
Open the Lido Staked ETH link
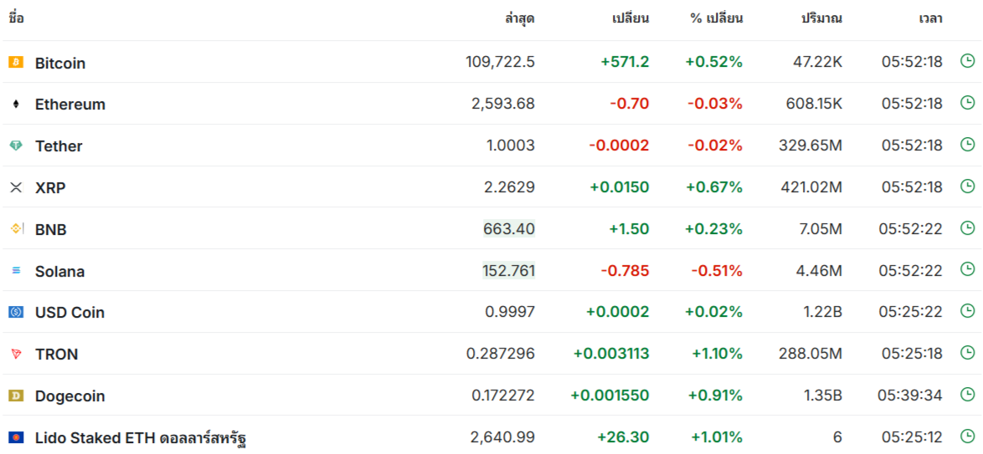141,438
